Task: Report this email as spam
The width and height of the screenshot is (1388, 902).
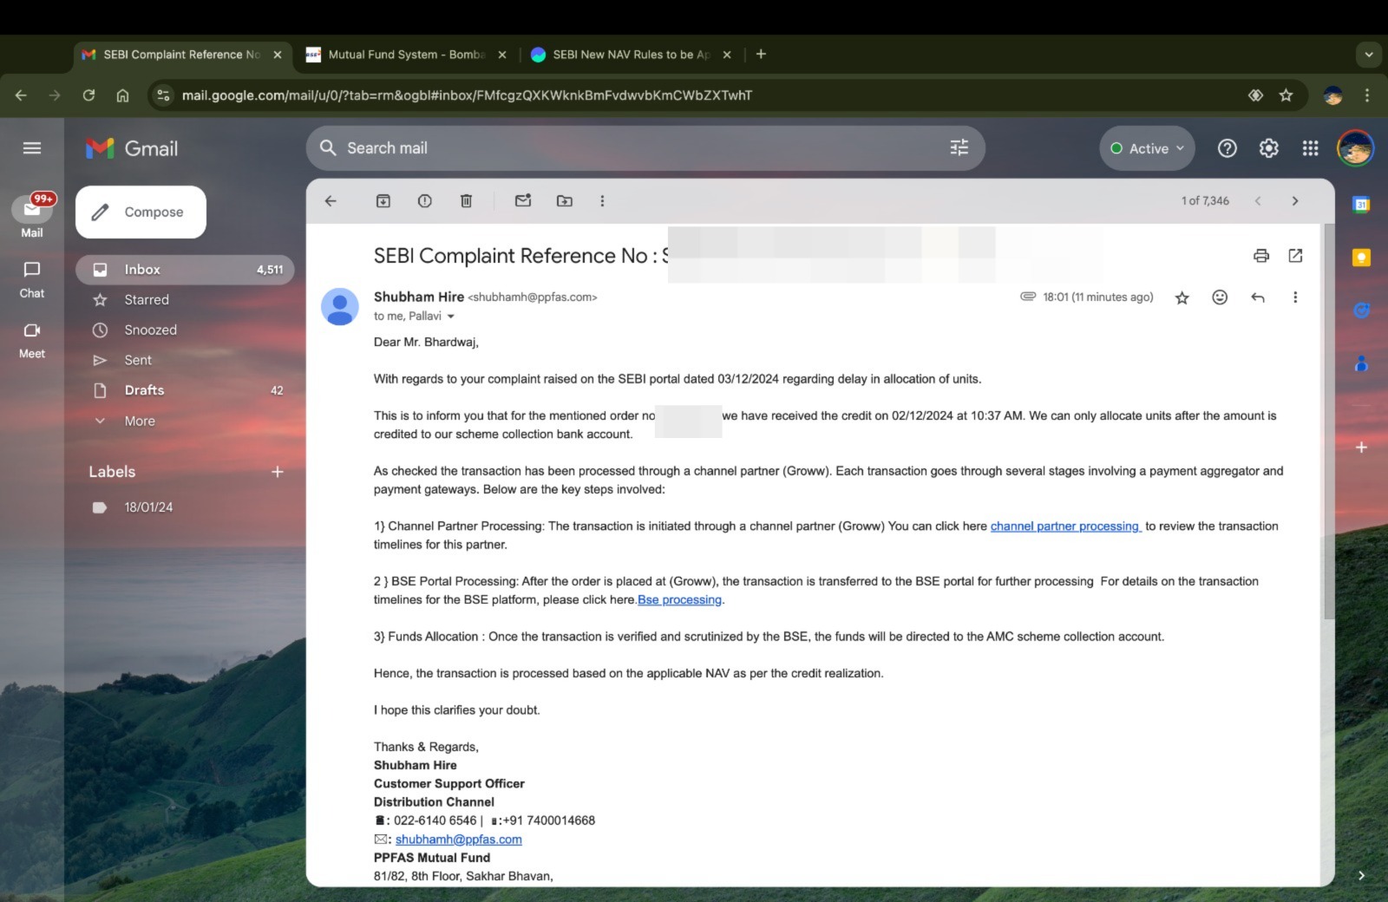Action: tap(424, 201)
